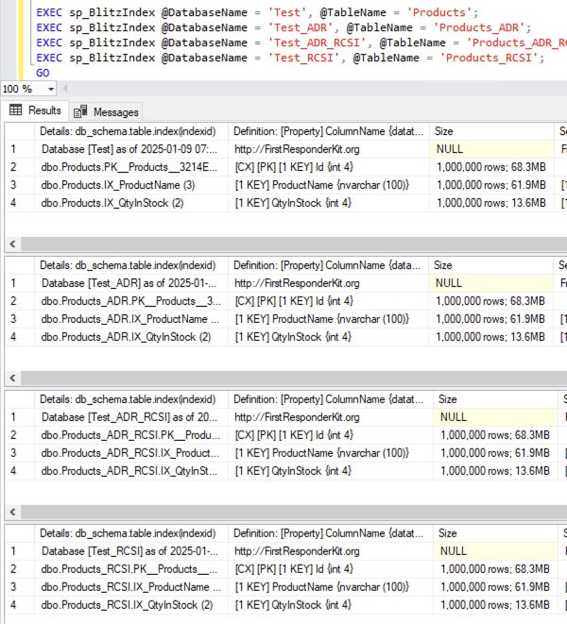Switch to the Results tab

click(36, 110)
